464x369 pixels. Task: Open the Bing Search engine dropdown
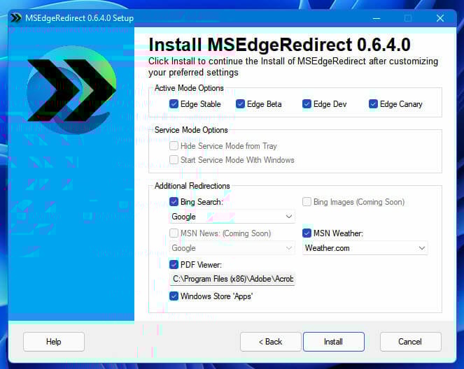(x=232, y=217)
